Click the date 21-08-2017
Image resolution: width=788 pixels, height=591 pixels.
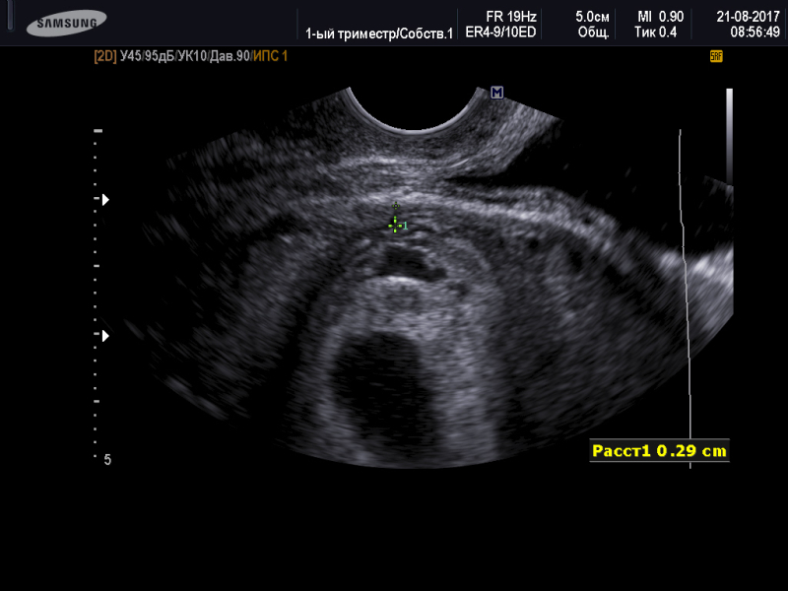tap(748, 17)
